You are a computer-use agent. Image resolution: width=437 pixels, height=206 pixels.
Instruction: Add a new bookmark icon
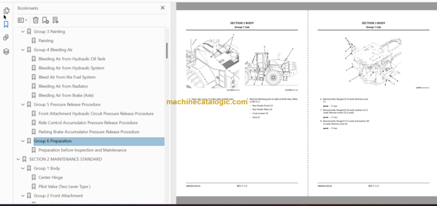tap(46, 20)
